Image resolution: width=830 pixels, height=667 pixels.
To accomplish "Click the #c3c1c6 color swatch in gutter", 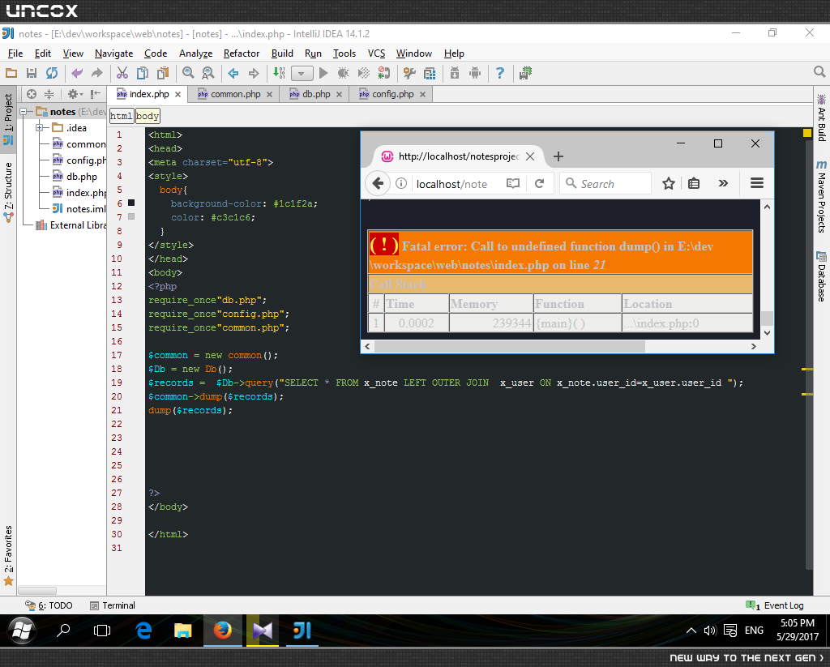I will tap(131, 216).
